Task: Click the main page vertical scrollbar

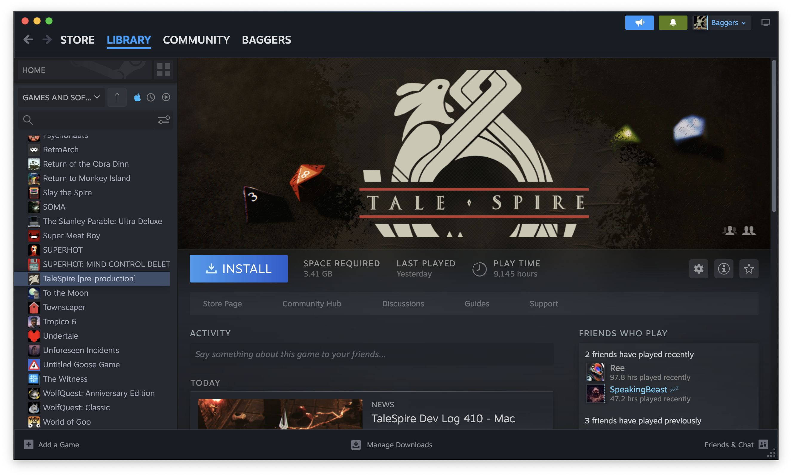Action: (x=774, y=136)
